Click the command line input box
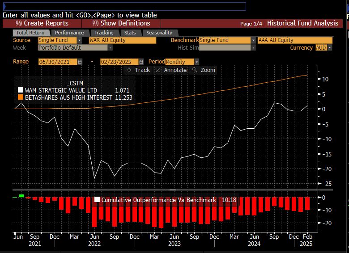Viewport: 349px width, 253px height. (125, 6)
